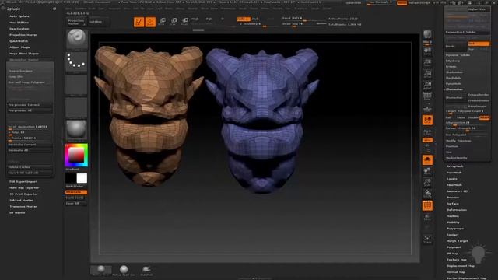Open the empty alpha slot

[x=76, y=84]
